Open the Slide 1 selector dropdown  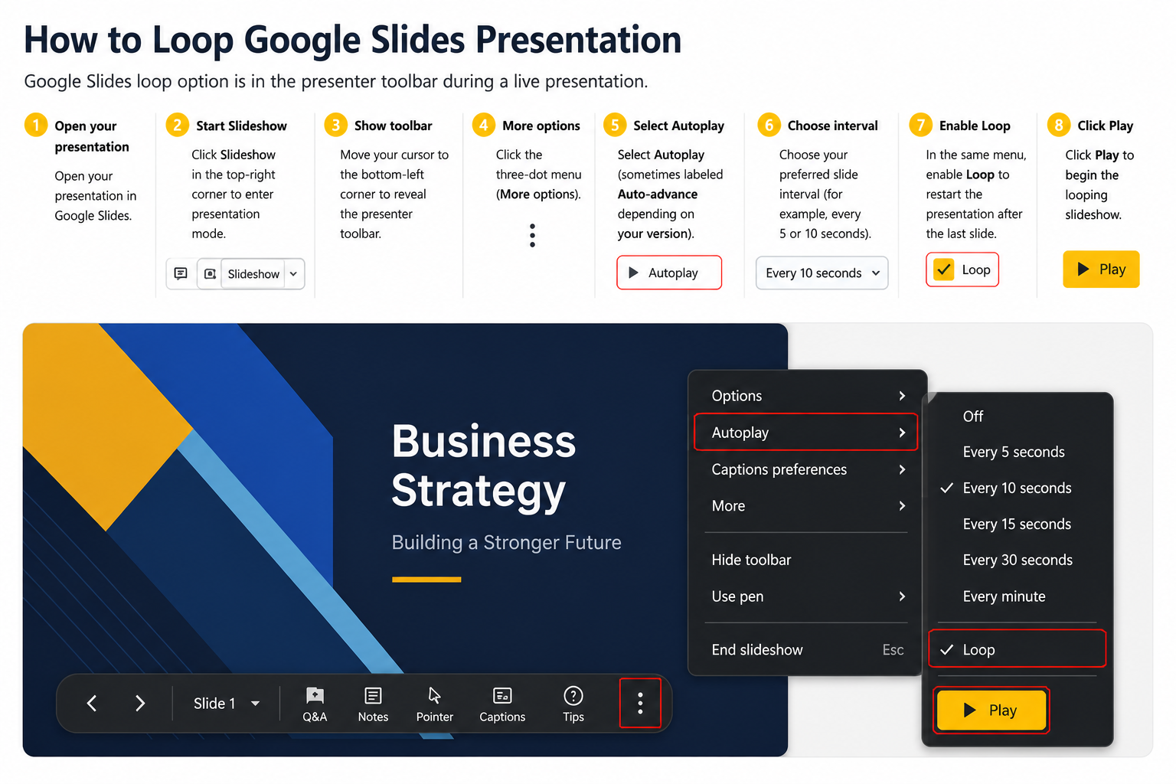pos(227,703)
